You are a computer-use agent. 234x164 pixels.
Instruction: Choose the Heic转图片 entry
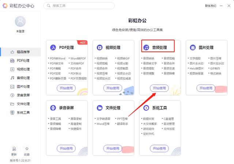point(197,69)
